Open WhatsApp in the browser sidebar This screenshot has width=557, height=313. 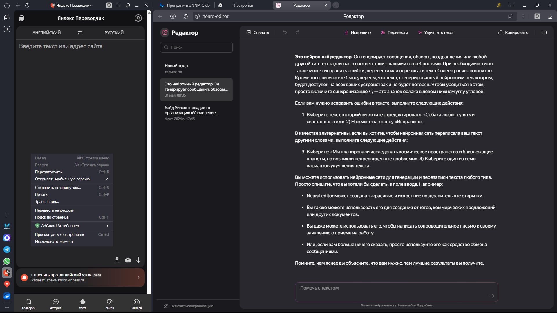[7, 261]
